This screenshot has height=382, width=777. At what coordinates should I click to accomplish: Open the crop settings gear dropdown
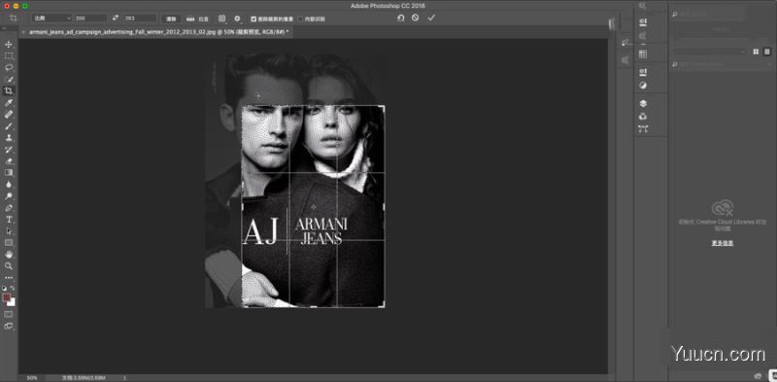point(237,18)
